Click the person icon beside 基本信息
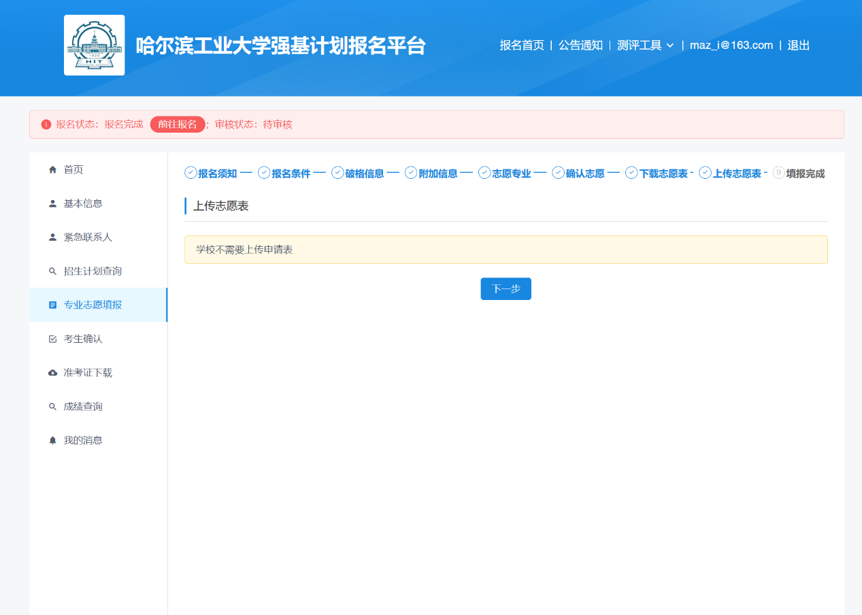 (52, 203)
